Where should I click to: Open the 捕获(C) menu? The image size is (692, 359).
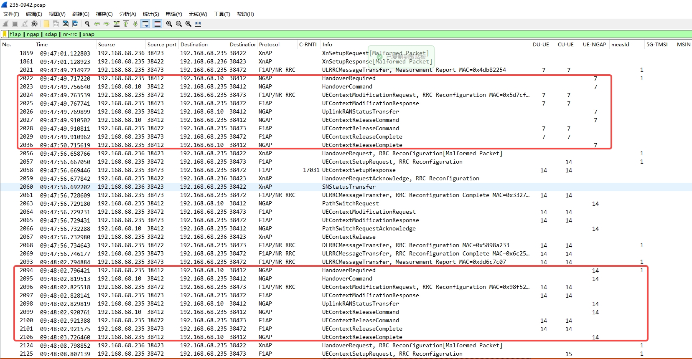[104, 14]
